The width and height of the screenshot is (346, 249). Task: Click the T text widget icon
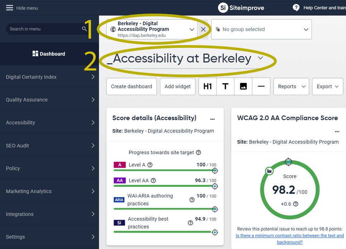point(225,86)
